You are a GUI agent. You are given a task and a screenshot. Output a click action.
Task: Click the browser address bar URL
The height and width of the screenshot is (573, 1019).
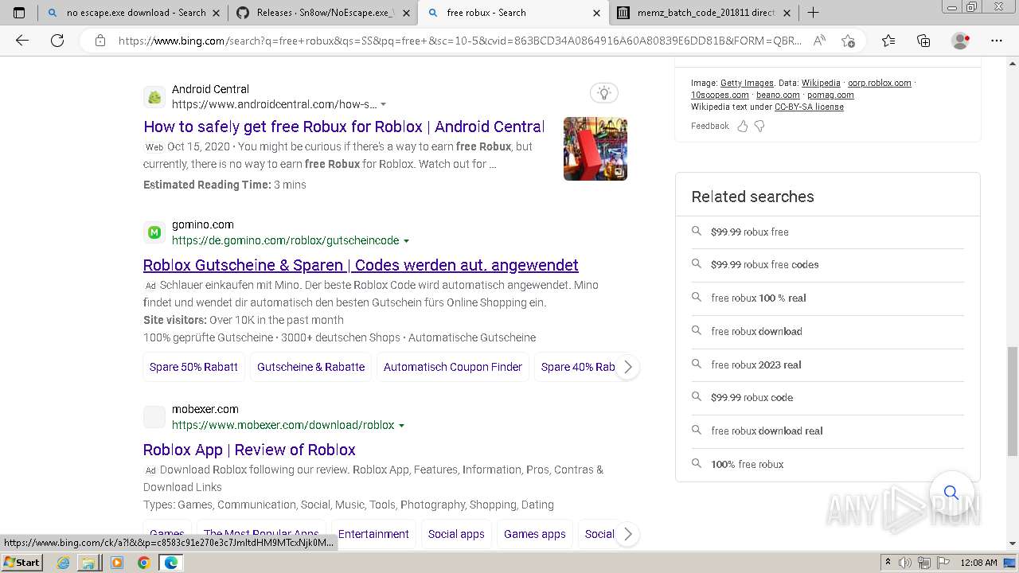pos(460,41)
